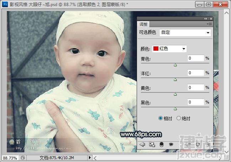Close the Adjustments panel
The image size is (231, 162).
(x=211, y=19)
